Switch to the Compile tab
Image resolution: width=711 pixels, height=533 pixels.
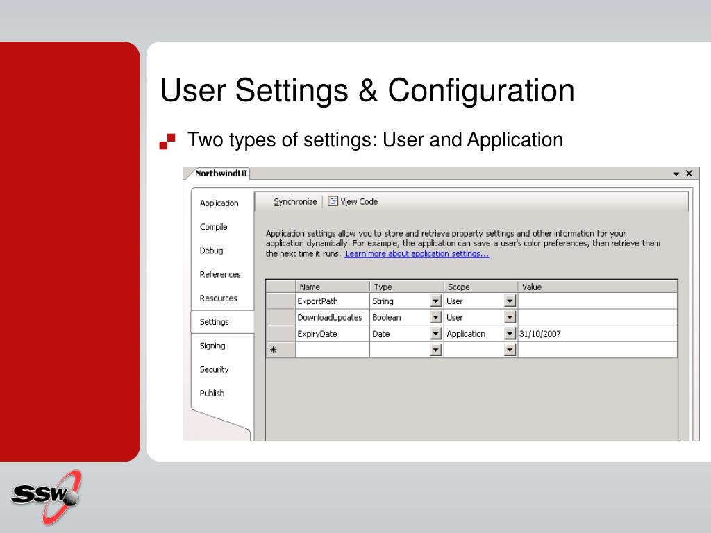pyautogui.click(x=214, y=227)
